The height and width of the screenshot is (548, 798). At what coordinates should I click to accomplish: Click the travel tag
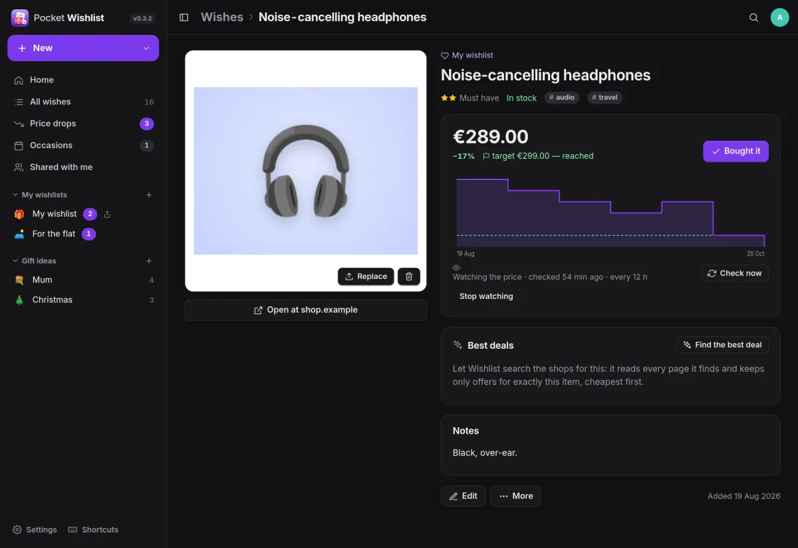[x=604, y=98]
